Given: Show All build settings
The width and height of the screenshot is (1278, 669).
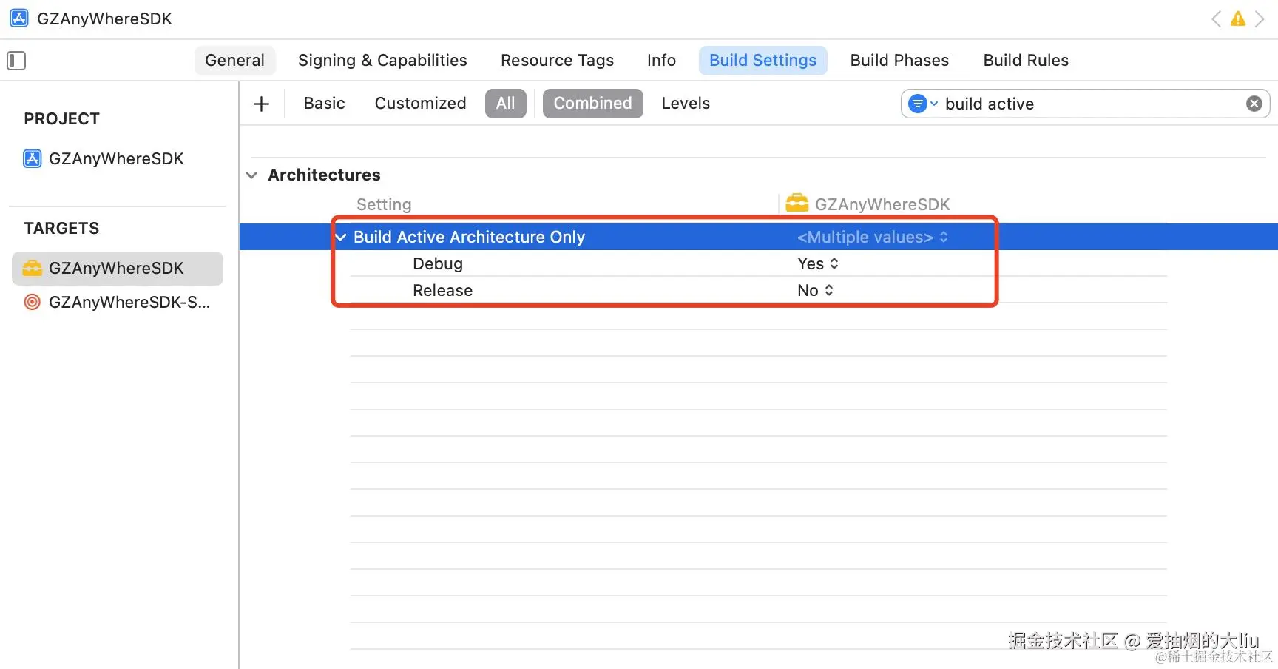Looking at the screenshot, I should pyautogui.click(x=506, y=104).
